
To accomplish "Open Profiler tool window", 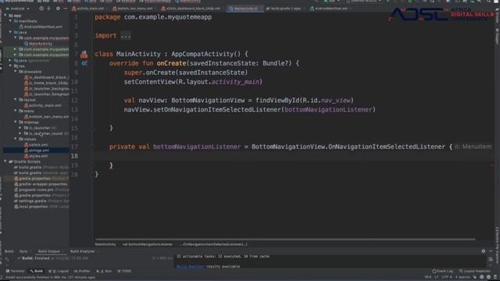I will click(x=82, y=271).
